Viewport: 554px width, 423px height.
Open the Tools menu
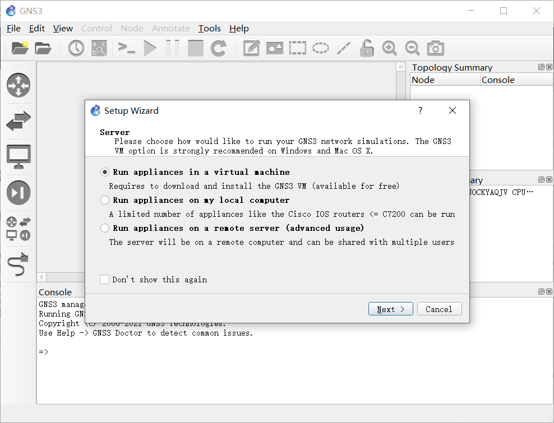click(x=210, y=28)
